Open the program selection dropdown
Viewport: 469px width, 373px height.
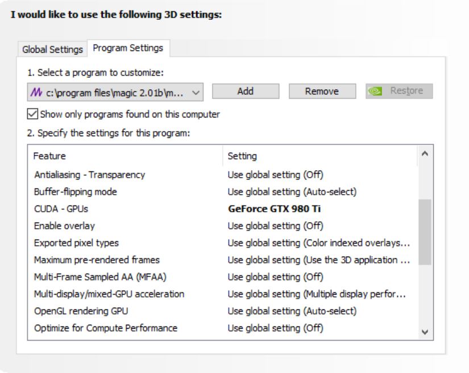(115, 93)
